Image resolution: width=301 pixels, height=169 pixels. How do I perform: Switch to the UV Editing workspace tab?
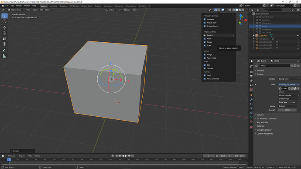pyautogui.click(x=74, y=6)
